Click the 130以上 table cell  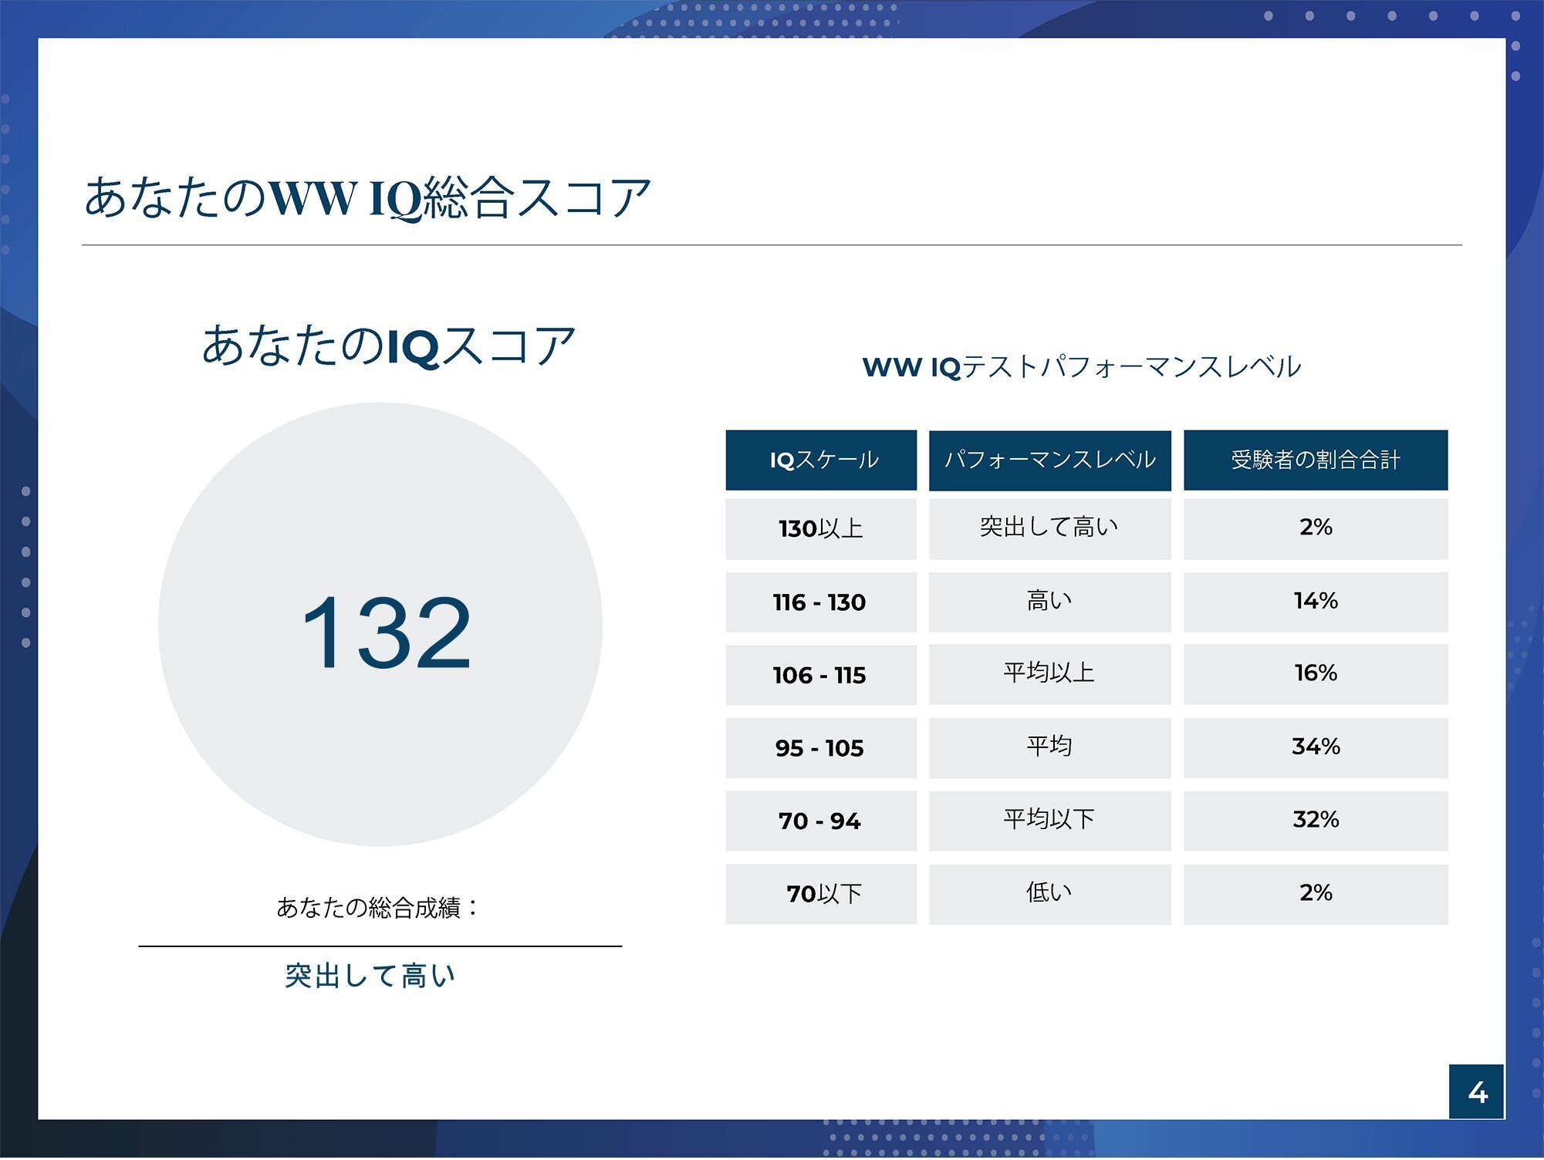coord(821,529)
